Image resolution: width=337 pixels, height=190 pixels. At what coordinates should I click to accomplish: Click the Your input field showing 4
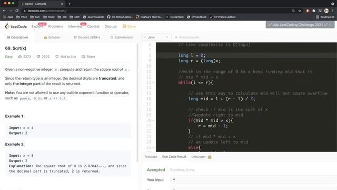253,179
